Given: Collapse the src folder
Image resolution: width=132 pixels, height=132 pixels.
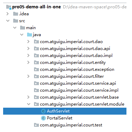Looking at the screenshot, I should click(x=8, y=21).
